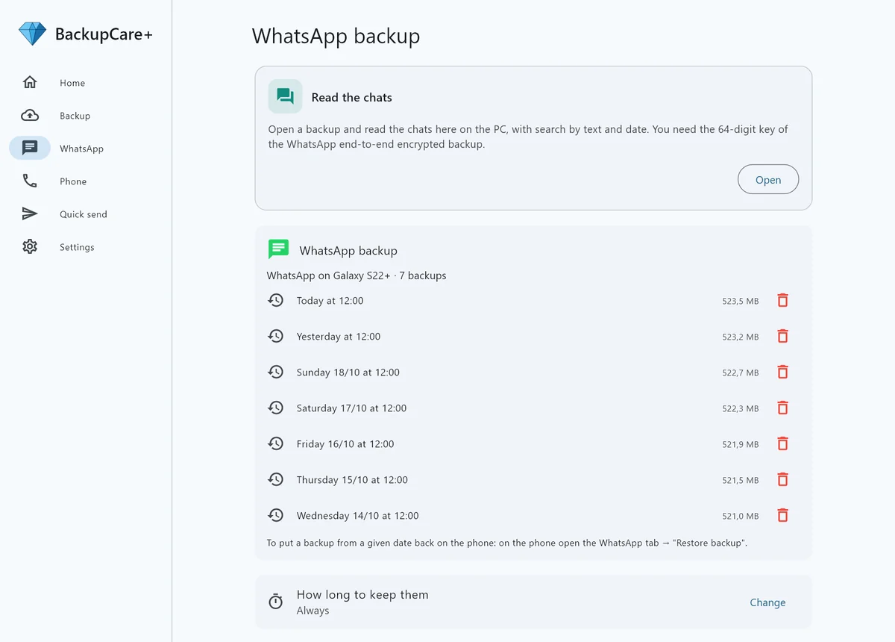Screen dimensions: 895x642
Task: Click the green WhatsApp backup message icon
Action: 278,249
